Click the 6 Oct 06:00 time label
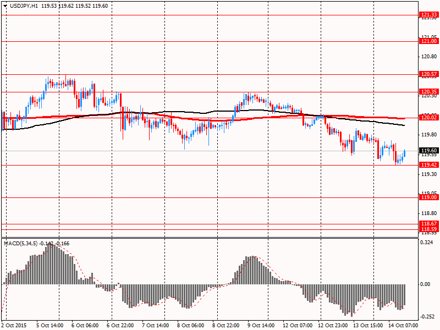 85,326
